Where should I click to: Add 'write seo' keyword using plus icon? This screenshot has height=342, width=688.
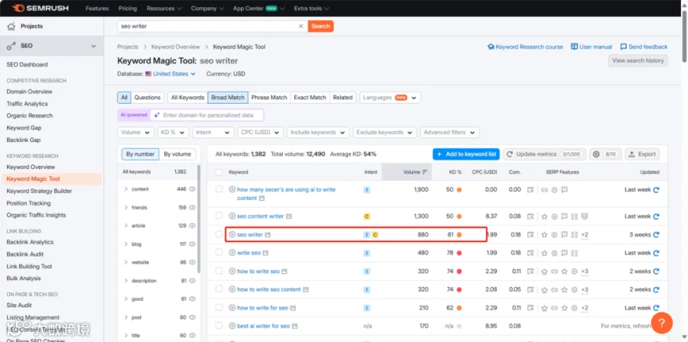232,253
